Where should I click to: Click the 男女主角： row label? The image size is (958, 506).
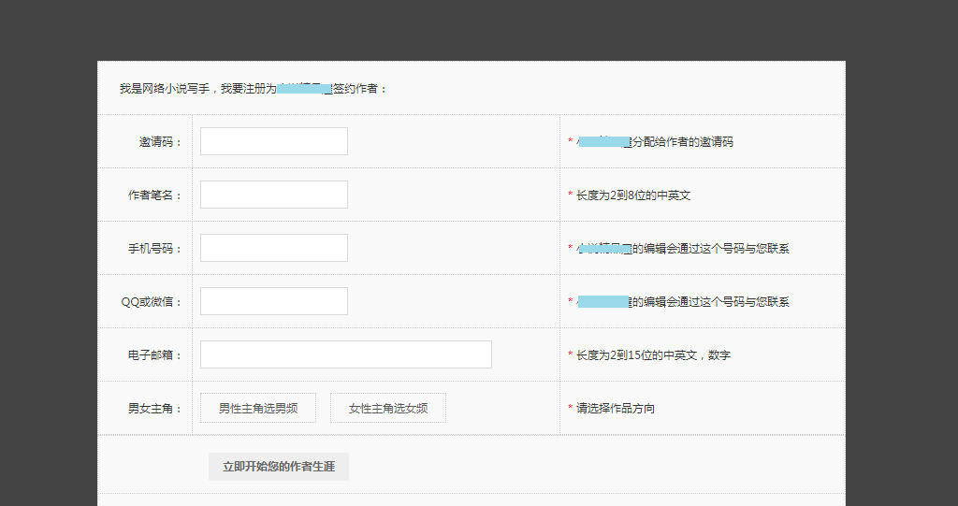155,409
